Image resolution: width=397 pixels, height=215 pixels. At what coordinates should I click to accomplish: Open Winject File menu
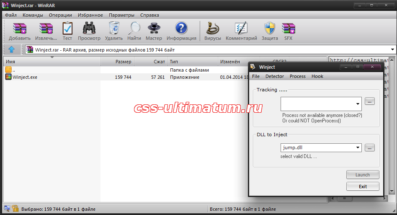[256, 76]
